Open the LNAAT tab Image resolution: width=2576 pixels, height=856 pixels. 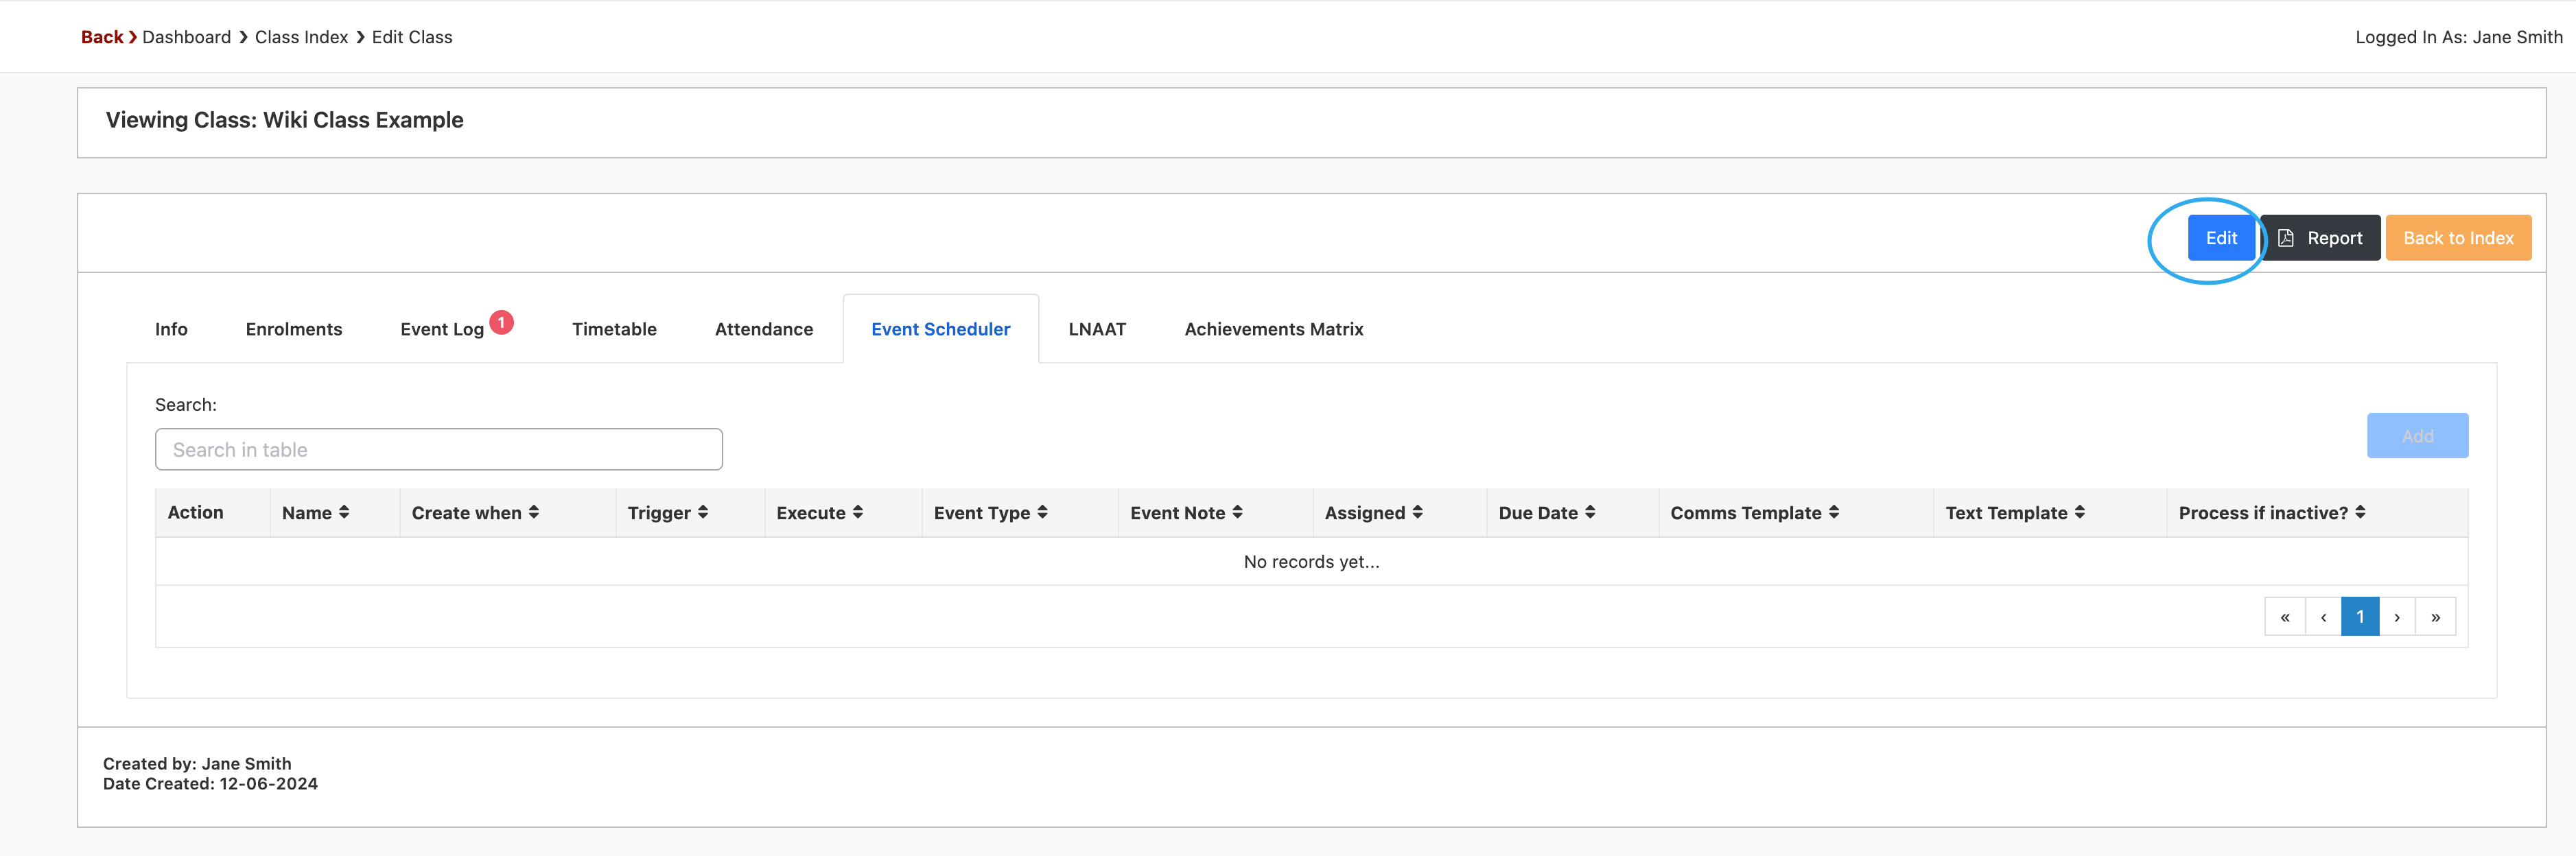pyautogui.click(x=1097, y=329)
